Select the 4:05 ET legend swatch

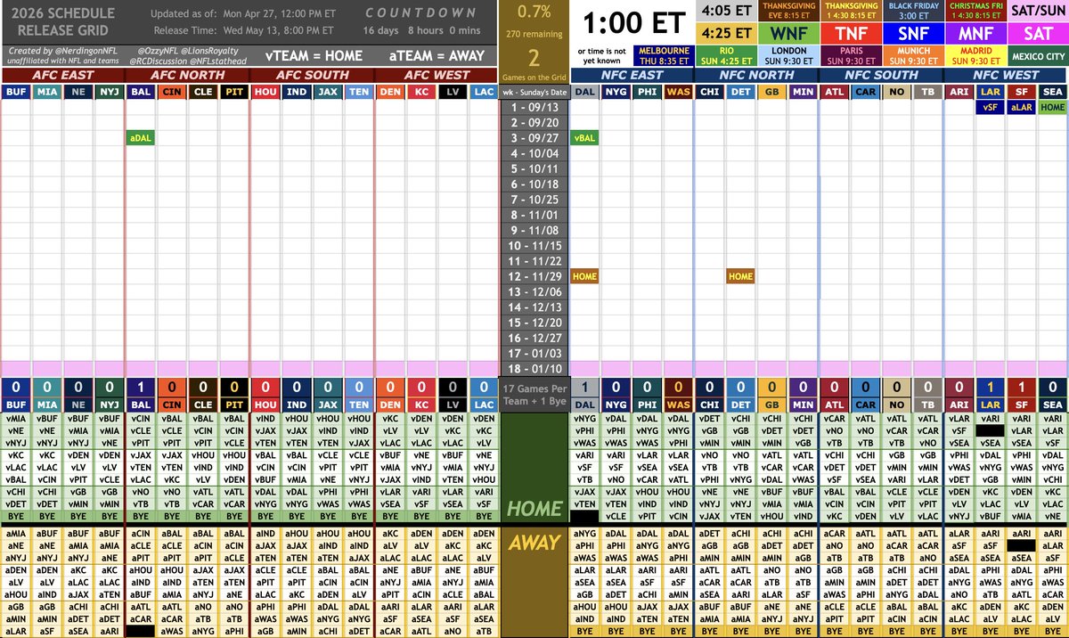pyautogui.click(x=727, y=12)
